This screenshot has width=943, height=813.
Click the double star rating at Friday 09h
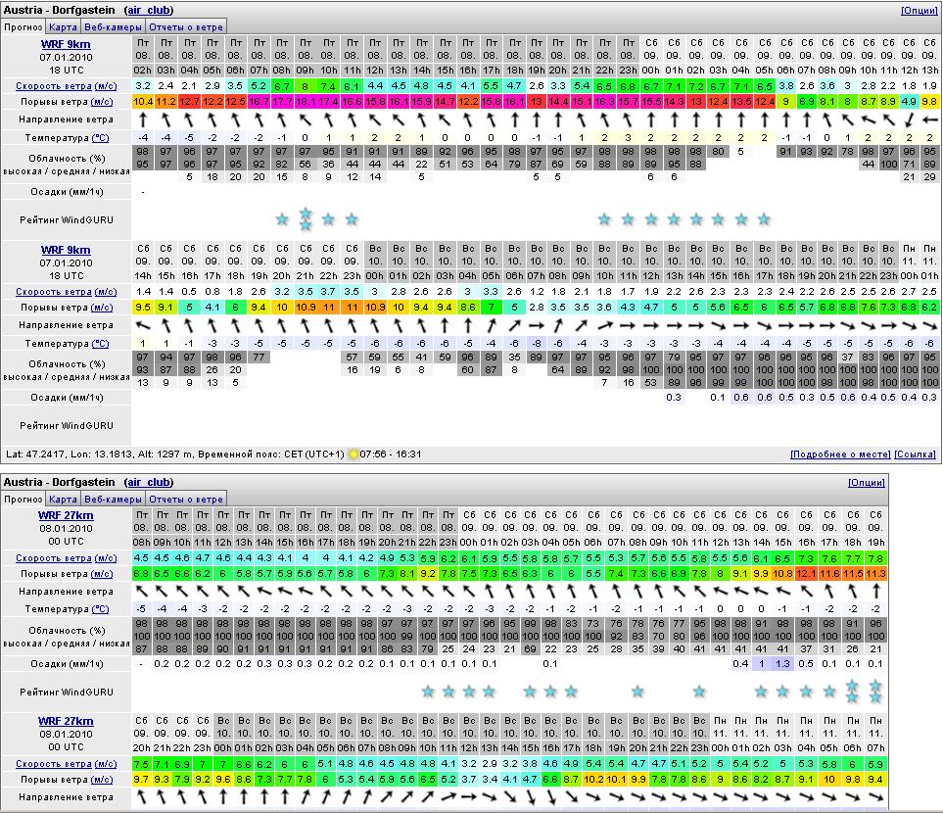point(306,218)
